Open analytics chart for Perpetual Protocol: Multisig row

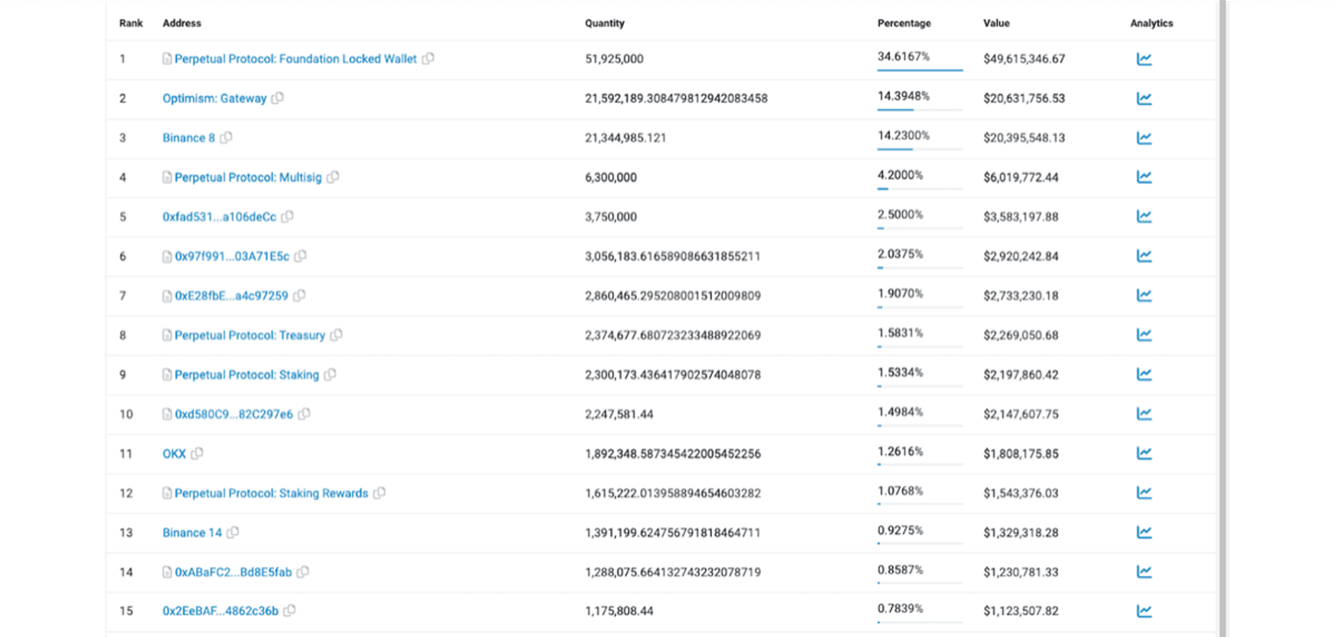pos(1143,177)
